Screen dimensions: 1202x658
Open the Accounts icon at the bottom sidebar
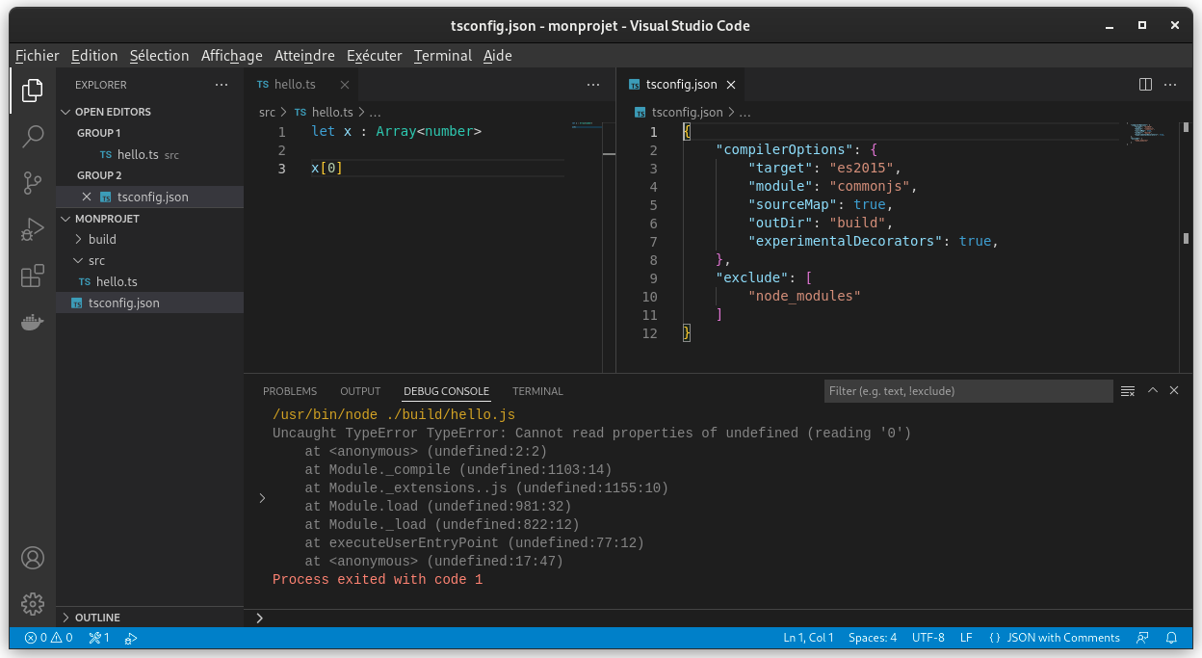tap(33, 557)
